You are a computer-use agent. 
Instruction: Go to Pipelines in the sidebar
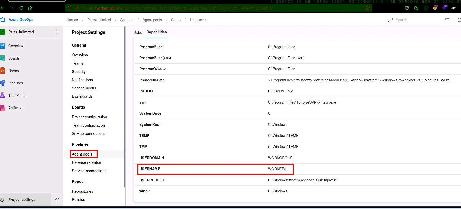[x=16, y=83]
